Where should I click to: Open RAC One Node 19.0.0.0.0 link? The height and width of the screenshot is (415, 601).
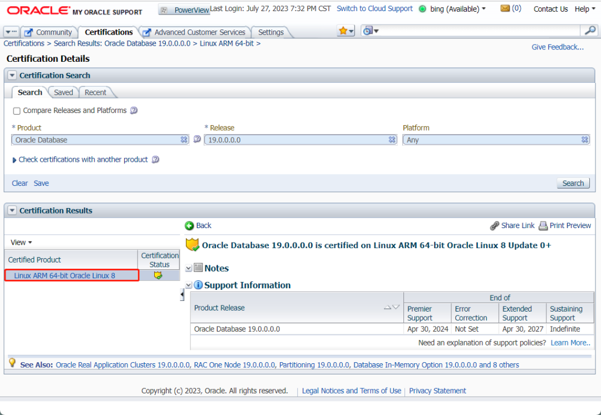click(235, 365)
